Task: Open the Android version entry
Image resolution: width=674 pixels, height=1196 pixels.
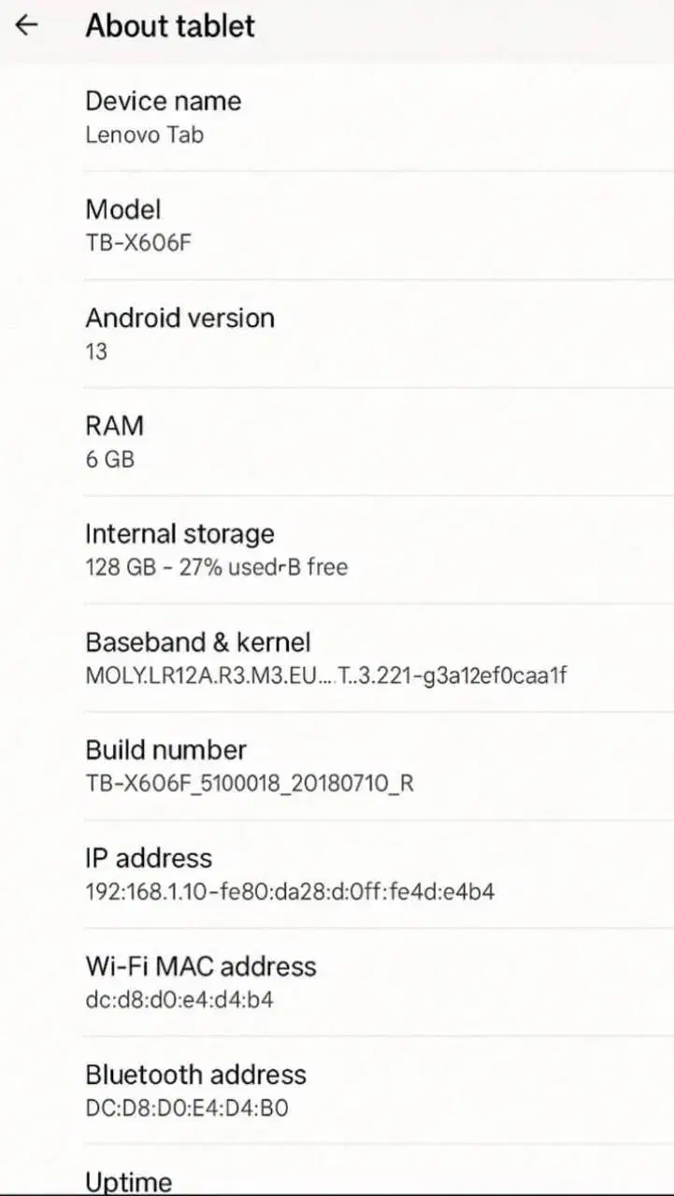Action: click(x=180, y=318)
